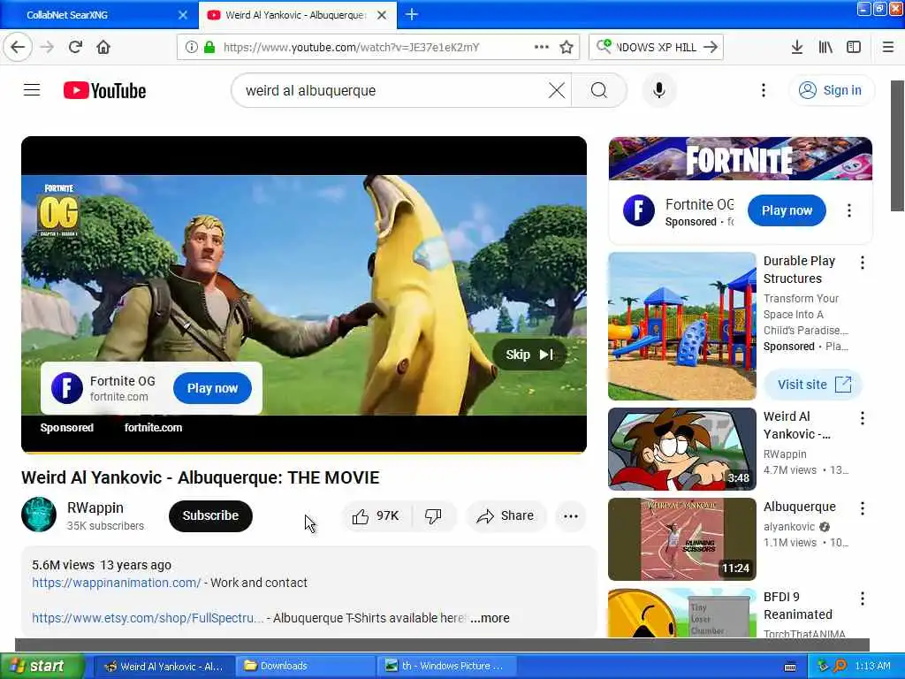
Task: Click the browser search bar field
Action: [657, 48]
